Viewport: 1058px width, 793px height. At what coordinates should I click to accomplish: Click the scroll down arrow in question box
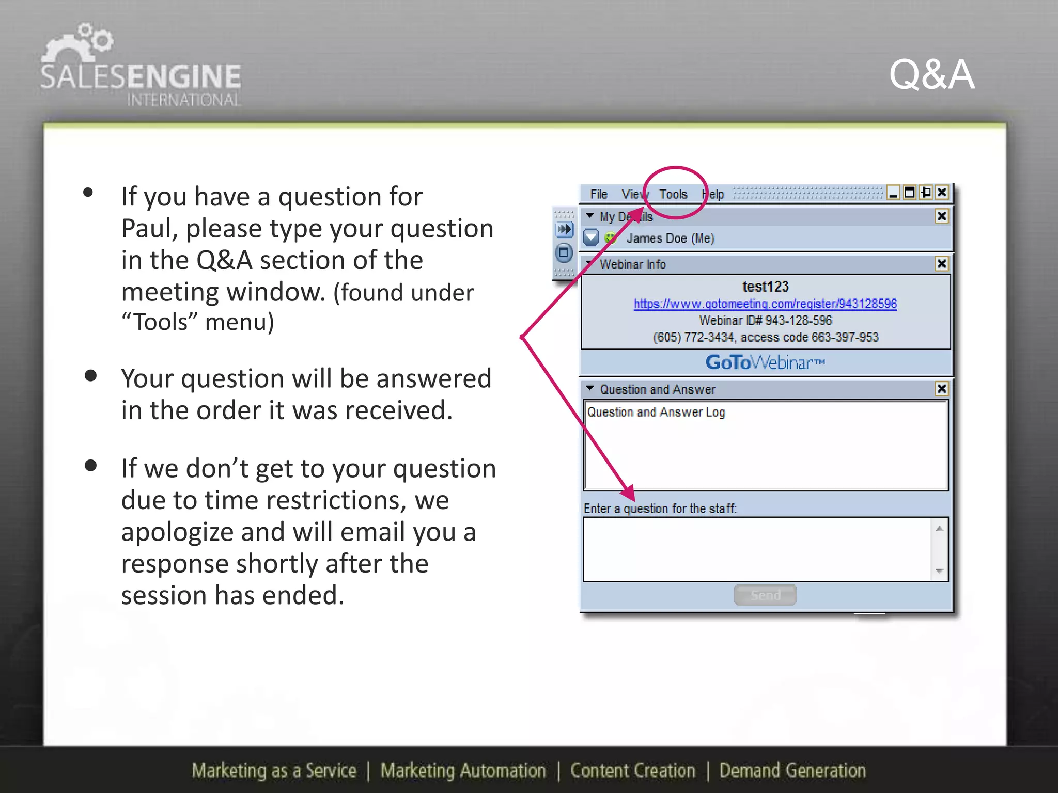pos(940,570)
